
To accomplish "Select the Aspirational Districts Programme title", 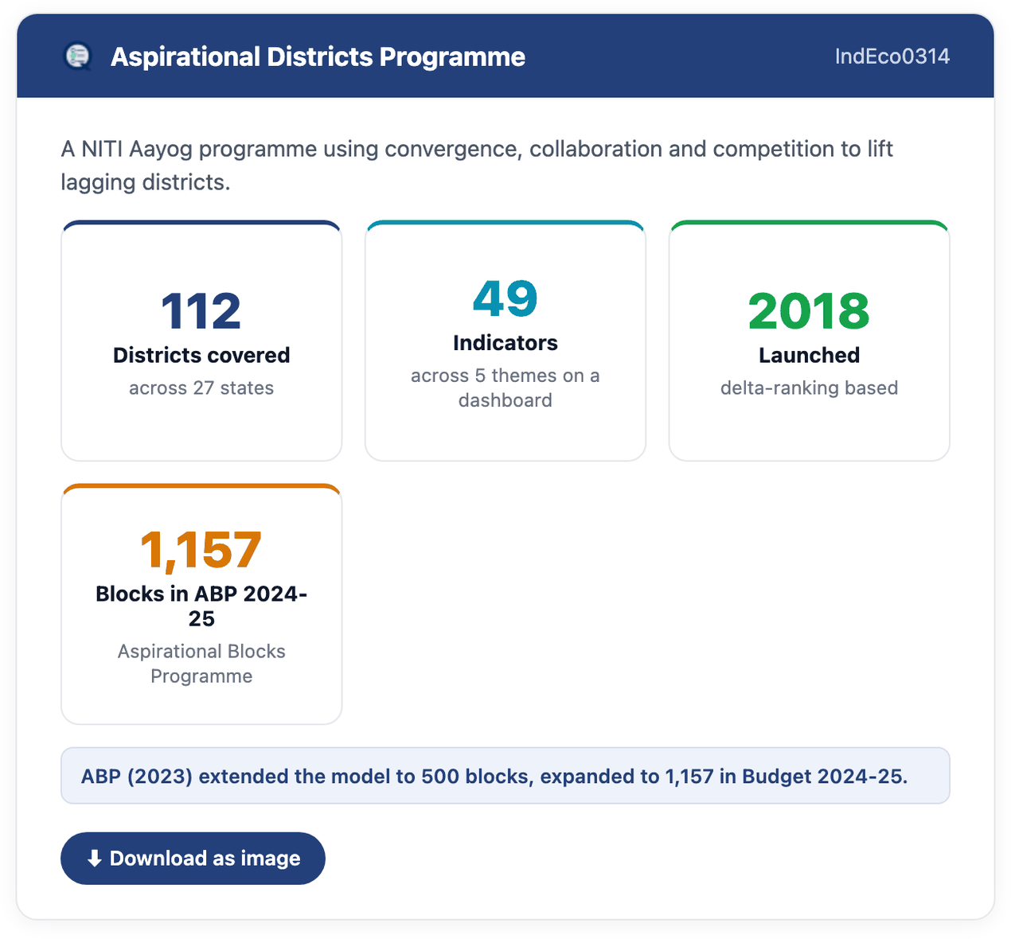I will [318, 56].
